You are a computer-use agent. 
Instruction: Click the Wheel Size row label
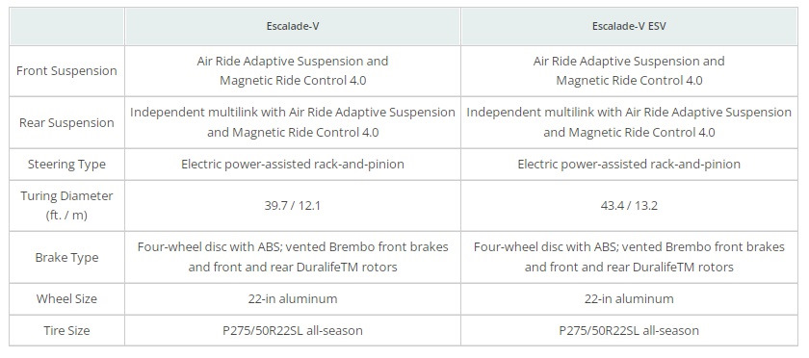tap(66, 298)
